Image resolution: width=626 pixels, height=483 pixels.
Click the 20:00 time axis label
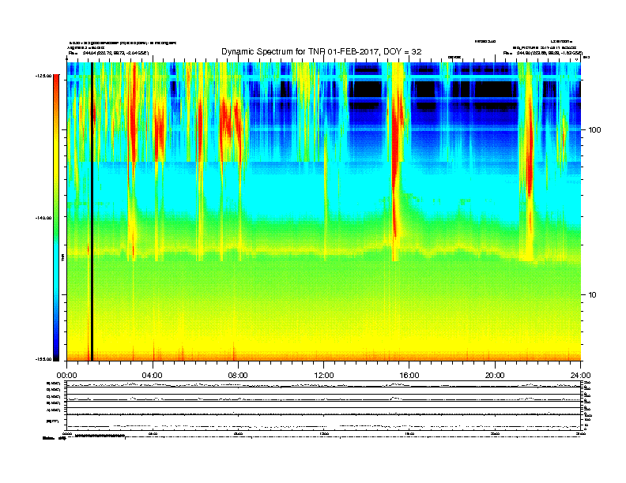(x=495, y=376)
